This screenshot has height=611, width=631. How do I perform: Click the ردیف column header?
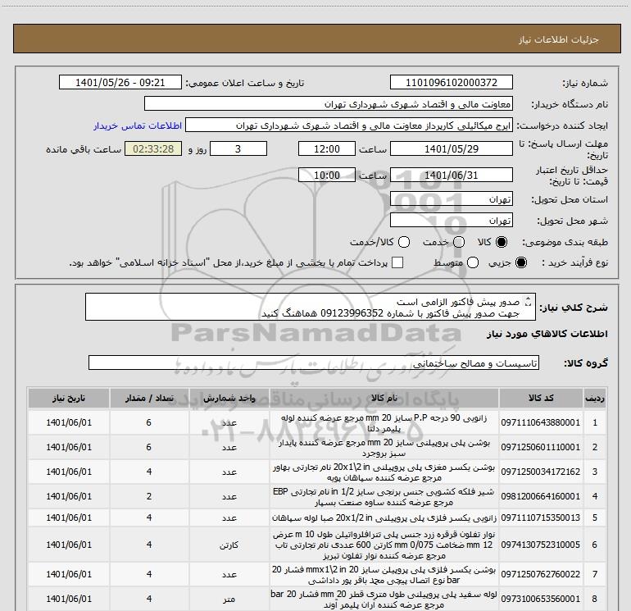(x=595, y=399)
